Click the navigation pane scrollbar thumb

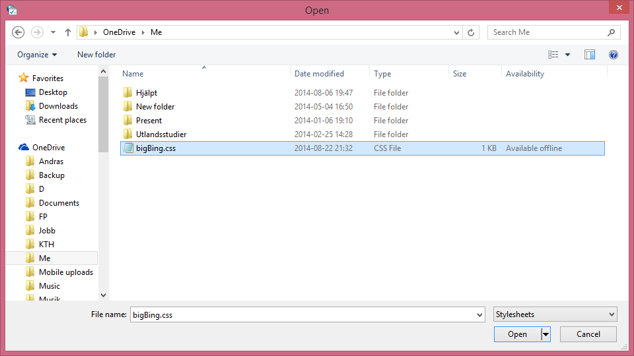[x=104, y=114]
